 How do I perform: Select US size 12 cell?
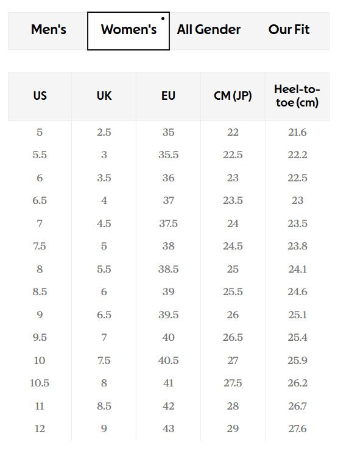40,428
